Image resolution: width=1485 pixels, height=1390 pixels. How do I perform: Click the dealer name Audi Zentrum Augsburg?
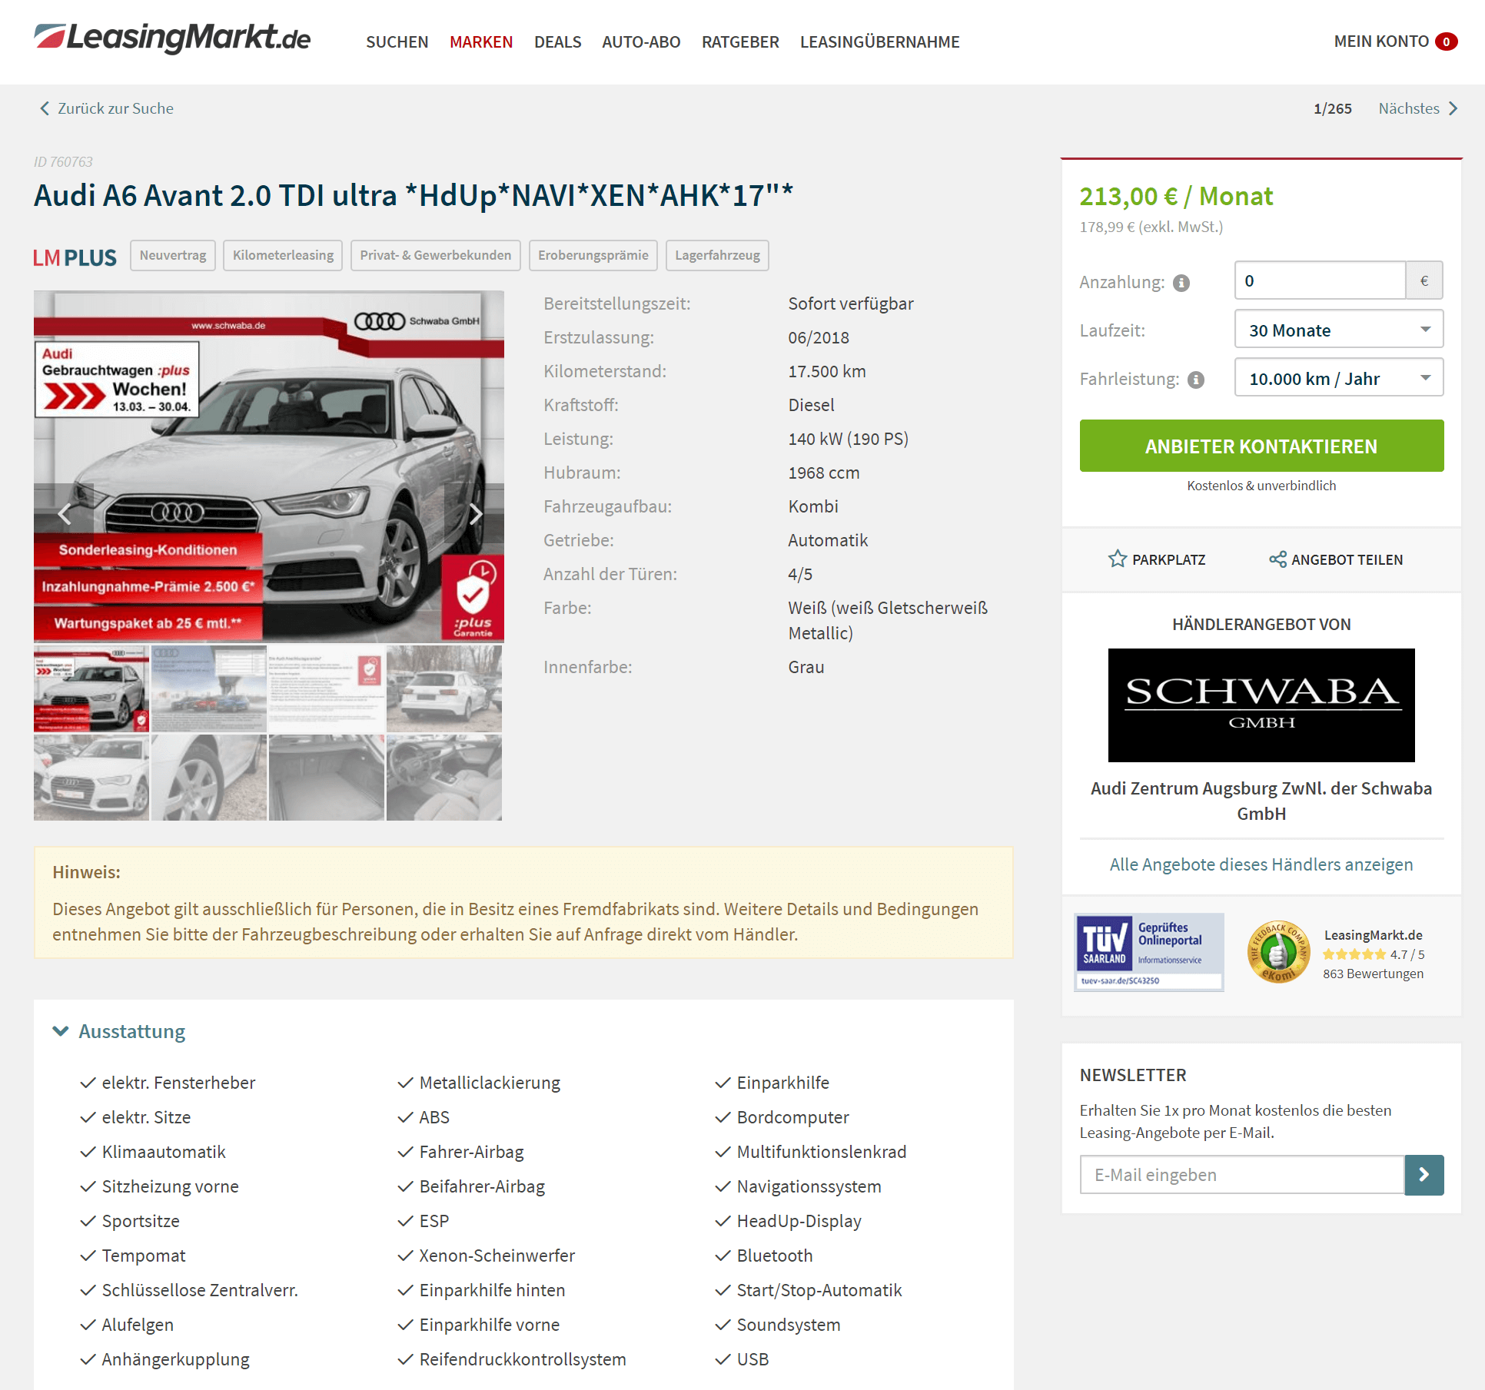1261,801
